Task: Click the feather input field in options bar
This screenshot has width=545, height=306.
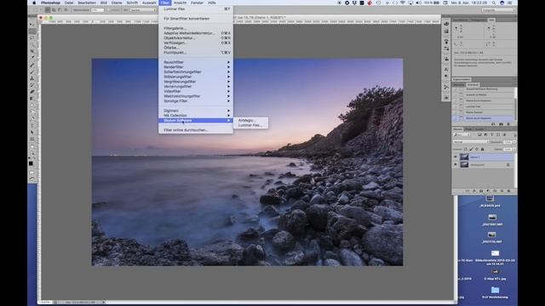Action: (97, 10)
